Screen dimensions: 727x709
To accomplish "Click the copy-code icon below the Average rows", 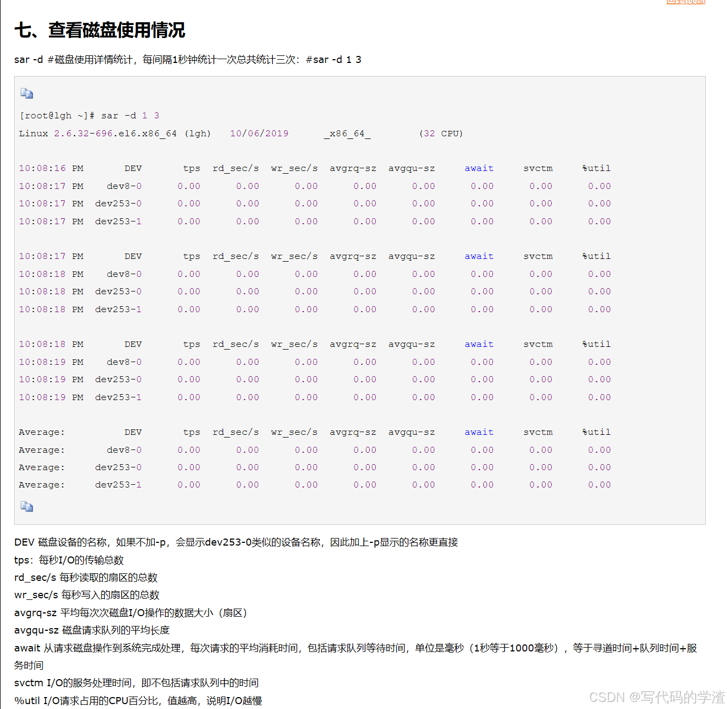I will point(27,507).
